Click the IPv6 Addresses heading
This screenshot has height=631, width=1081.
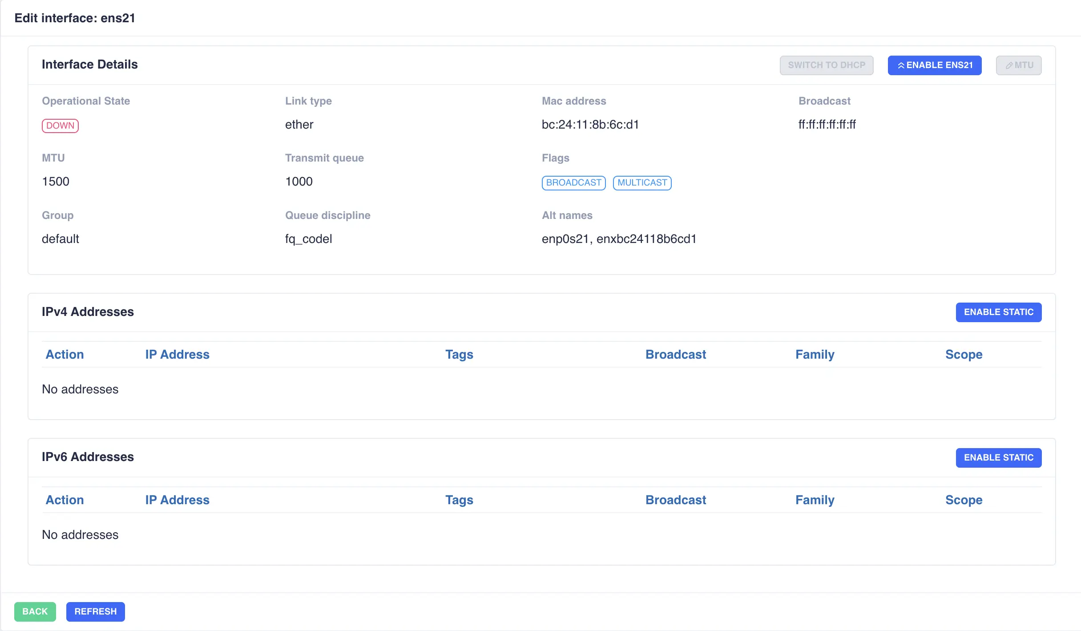click(x=88, y=457)
